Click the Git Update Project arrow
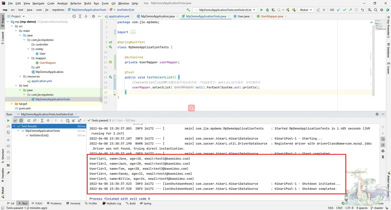Screen dimensions: 391x210 click(x=338, y=10)
